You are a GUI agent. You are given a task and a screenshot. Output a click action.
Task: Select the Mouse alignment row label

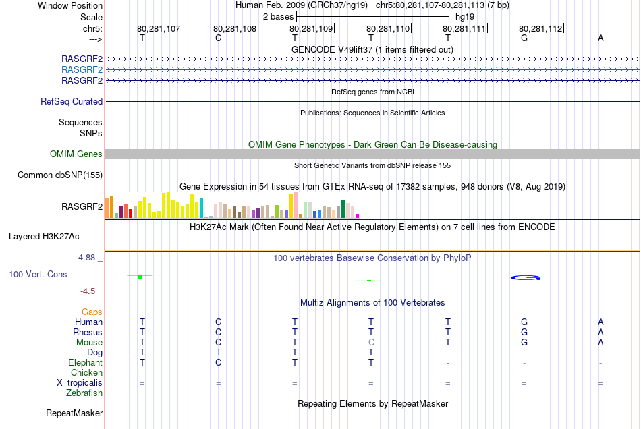[89, 343]
